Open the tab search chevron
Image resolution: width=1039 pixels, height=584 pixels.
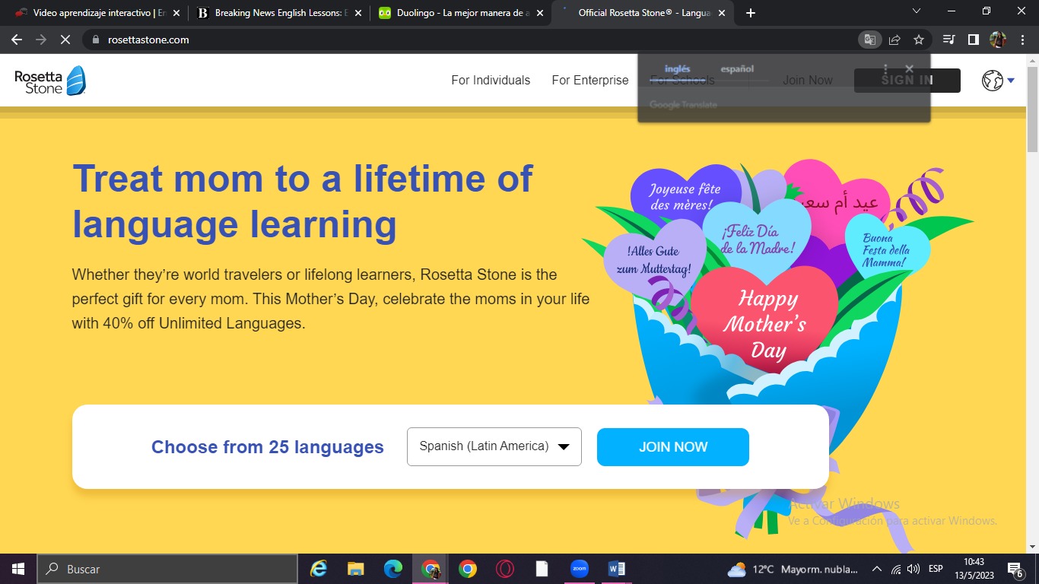tap(916, 11)
